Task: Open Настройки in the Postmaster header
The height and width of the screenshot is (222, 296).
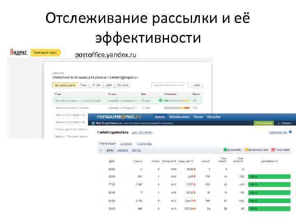Action: (213, 117)
